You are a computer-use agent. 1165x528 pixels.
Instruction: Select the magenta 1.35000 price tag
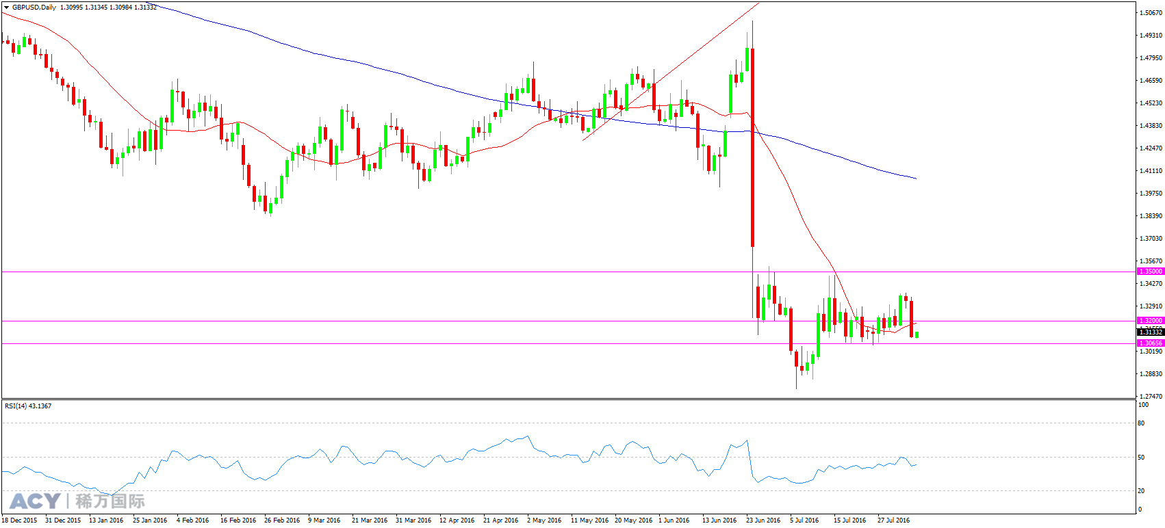coord(1151,272)
